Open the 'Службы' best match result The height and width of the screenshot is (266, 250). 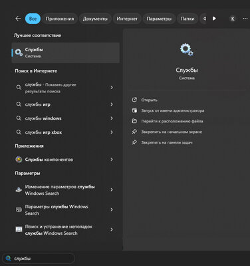coord(66,53)
